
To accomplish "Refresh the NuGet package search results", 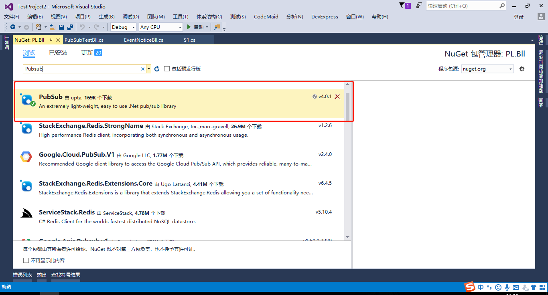I will (x=157, y=69).
